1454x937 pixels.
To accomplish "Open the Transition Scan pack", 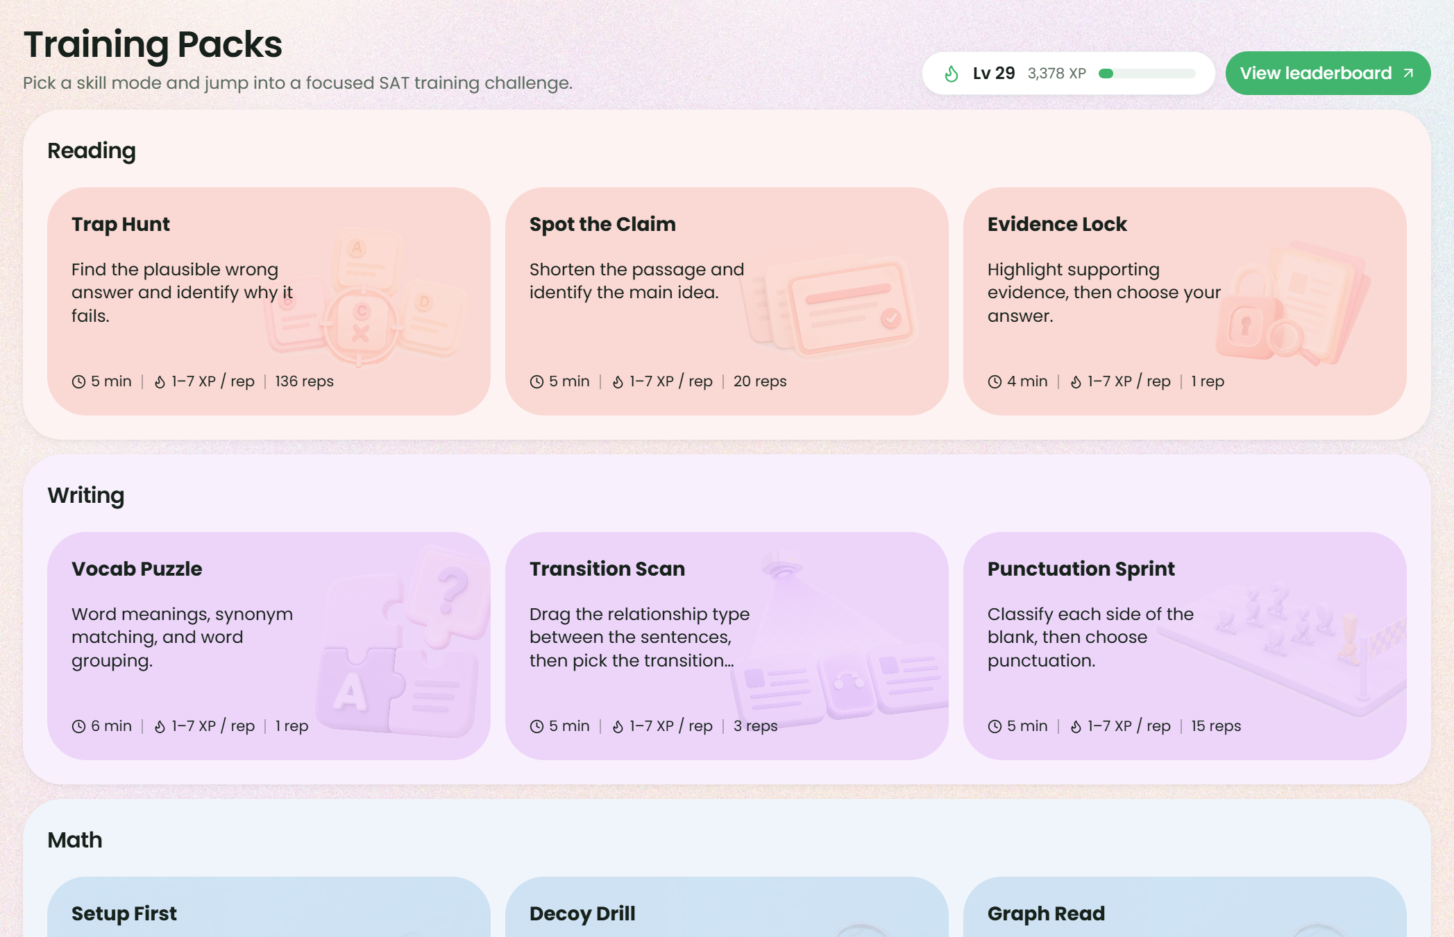I will (727, 646).
